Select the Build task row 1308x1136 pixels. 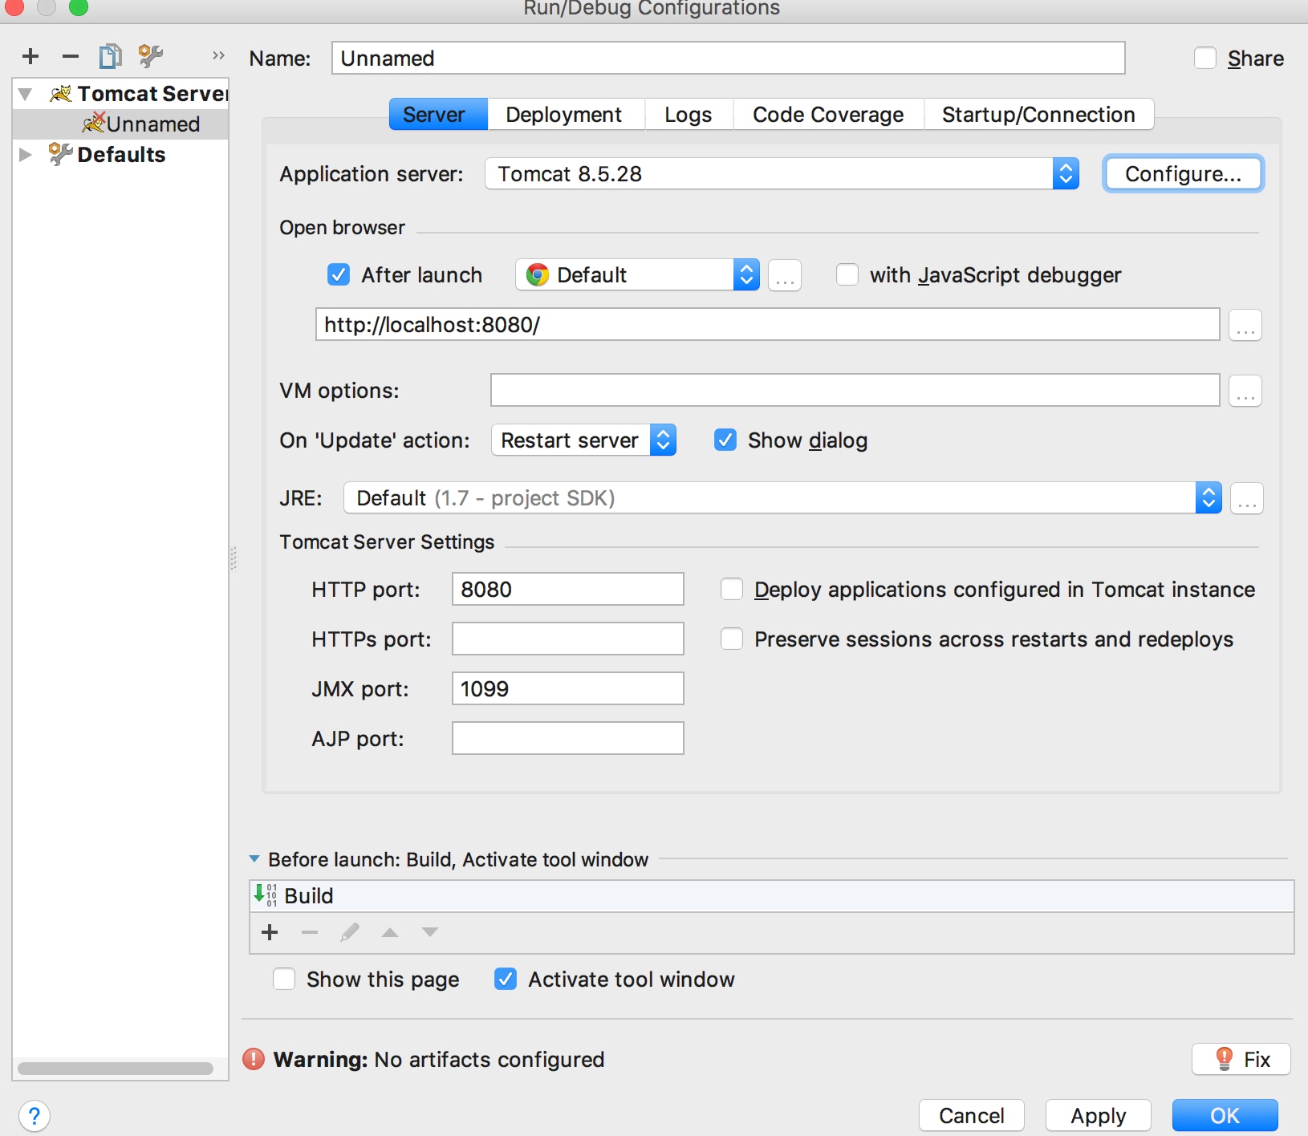click(x=772, y=896)
